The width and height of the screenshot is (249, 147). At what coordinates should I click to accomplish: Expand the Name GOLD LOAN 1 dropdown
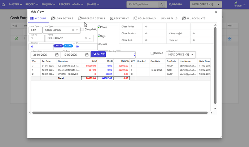tap(90, 38)
